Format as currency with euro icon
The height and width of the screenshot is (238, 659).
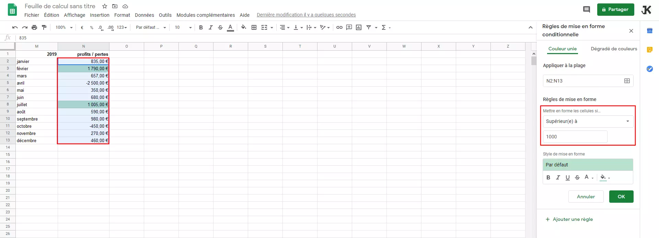tap(82, 27)
